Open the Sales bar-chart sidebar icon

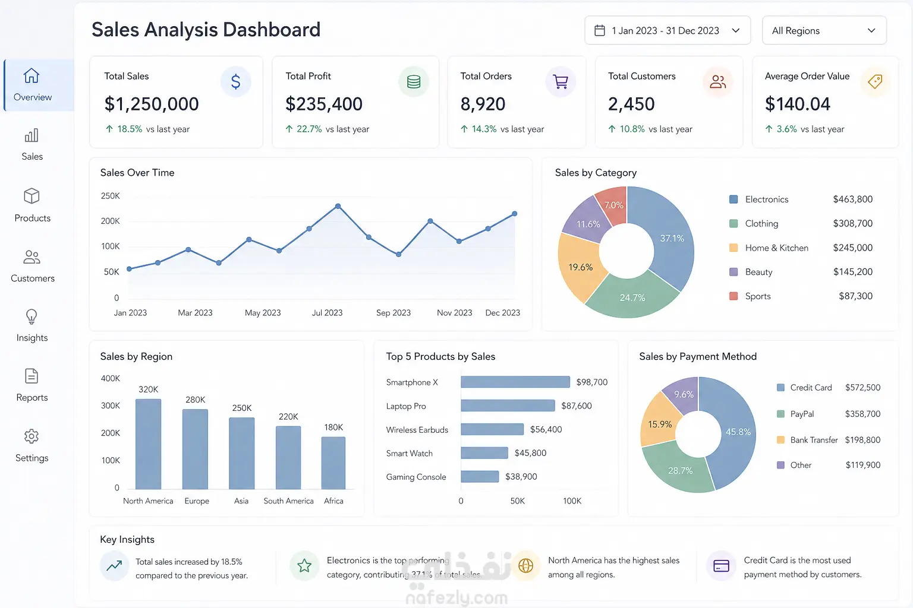pyautogui.click(x=32, y=135)
